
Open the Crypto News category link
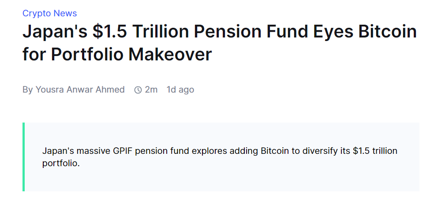(49, 13)
